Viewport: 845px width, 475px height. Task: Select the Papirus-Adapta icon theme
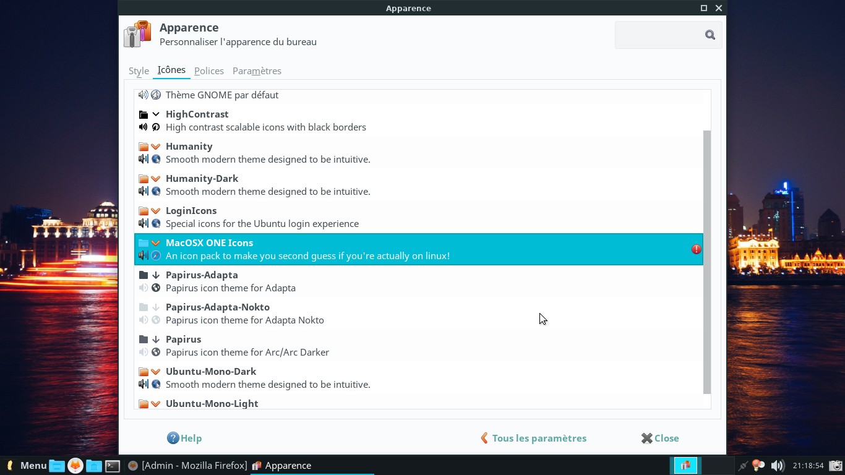click(419, 281)
